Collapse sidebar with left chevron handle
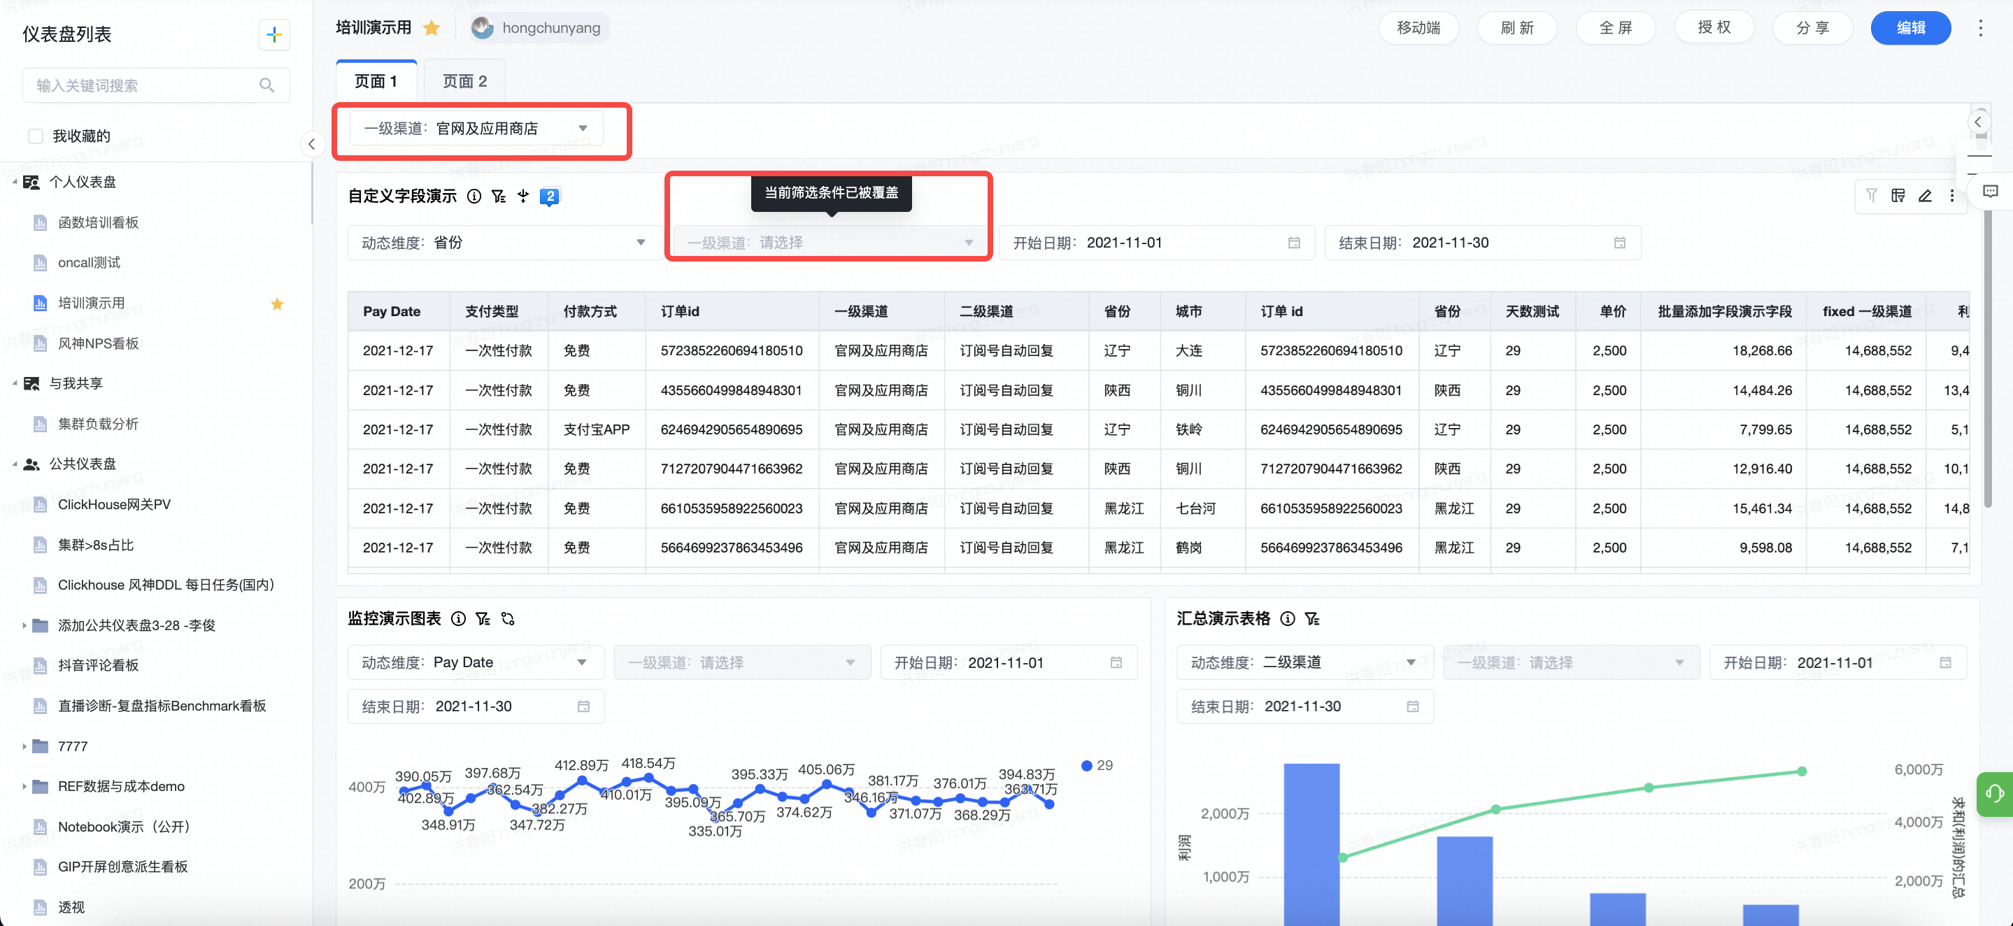2013x926 pixels. pos(312,144)
